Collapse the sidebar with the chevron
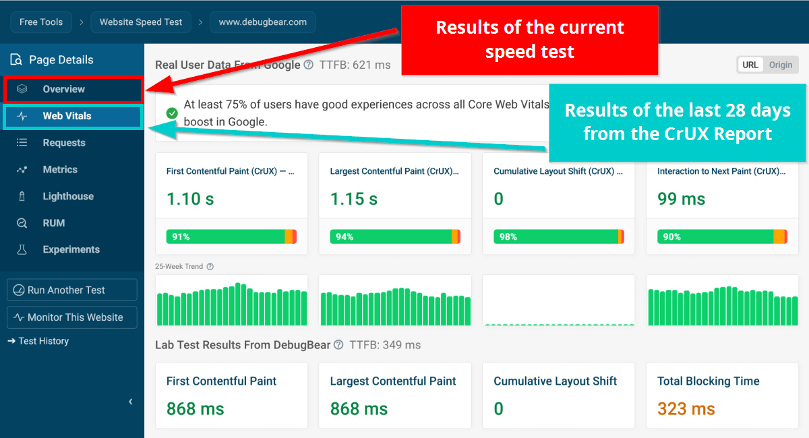809x438 pixels. coord(130,402)
